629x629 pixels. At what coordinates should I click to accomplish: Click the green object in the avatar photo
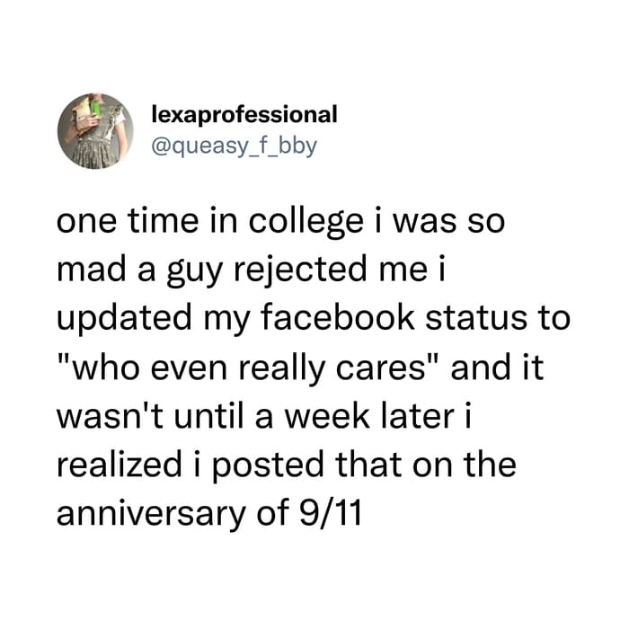95,107
